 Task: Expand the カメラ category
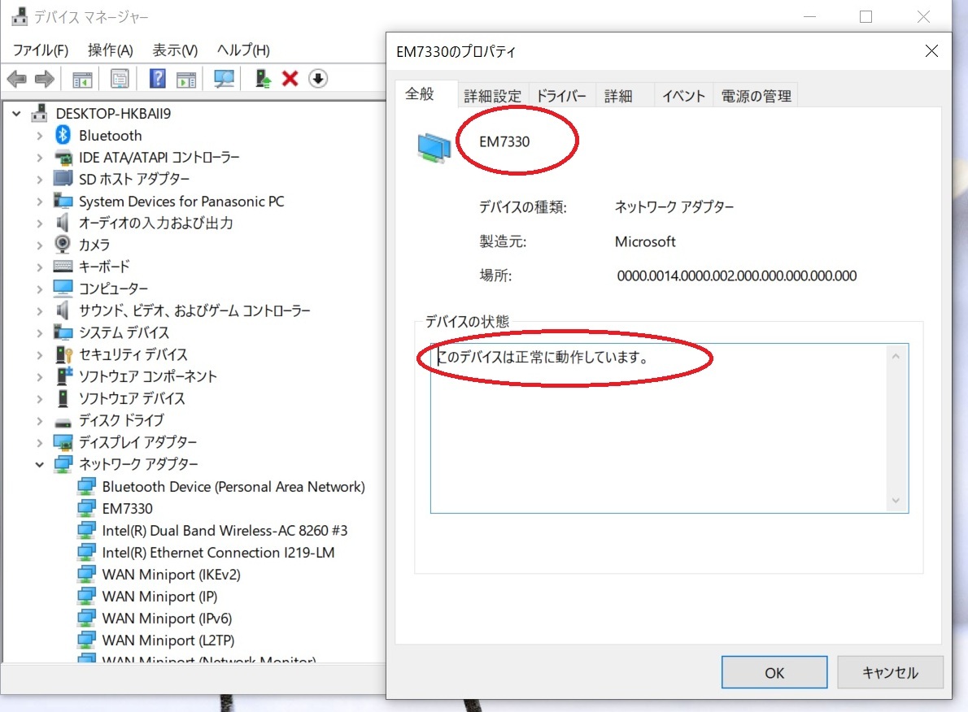pos(40,245)
